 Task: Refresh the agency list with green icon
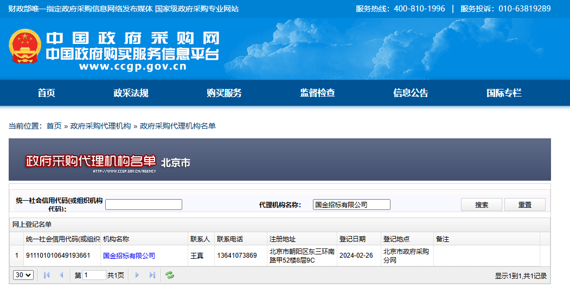[x=170, y=275]
